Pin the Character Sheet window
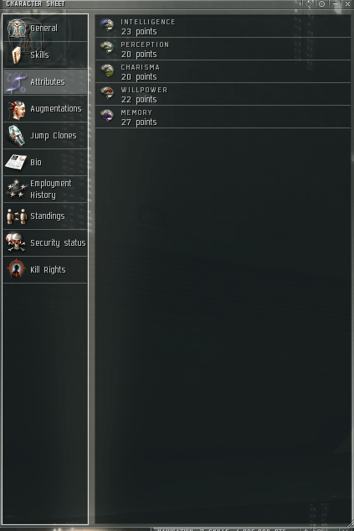The width and height of the screenshot is (354, 531). pyautogui.click(x=321, y=3)
